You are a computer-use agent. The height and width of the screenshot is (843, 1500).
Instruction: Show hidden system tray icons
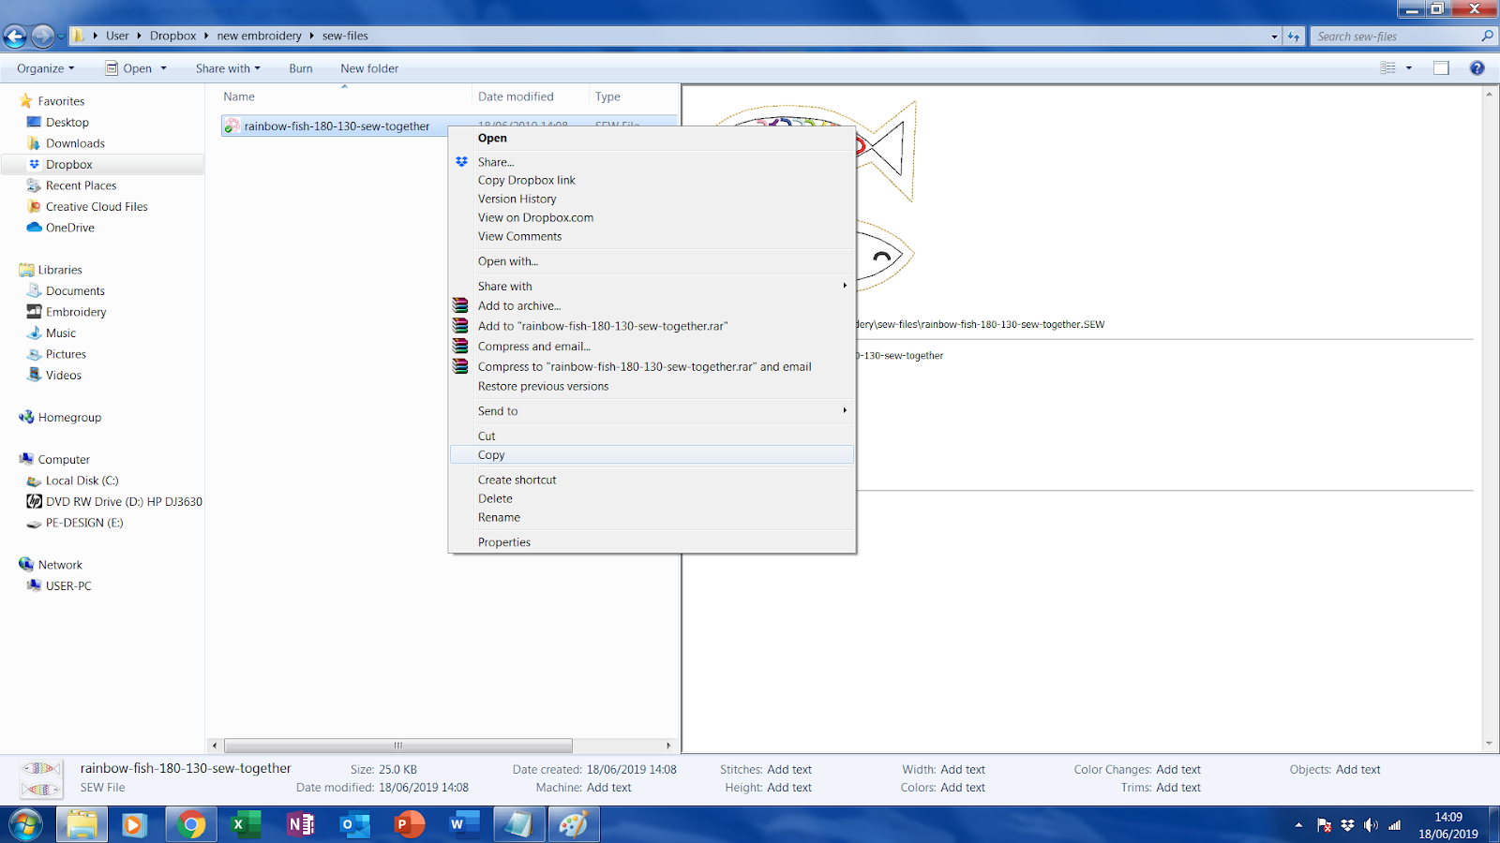tap(1298, 825)
